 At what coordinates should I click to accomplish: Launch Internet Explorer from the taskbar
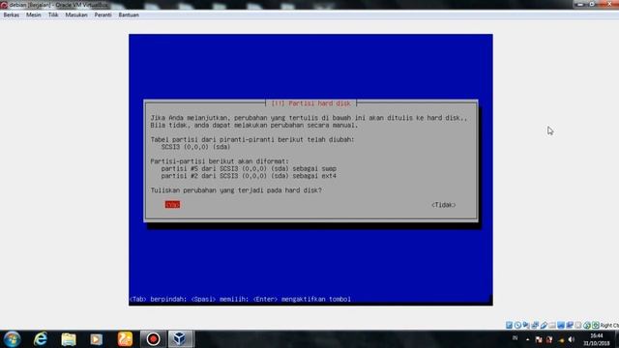click(x=41, y=339)
